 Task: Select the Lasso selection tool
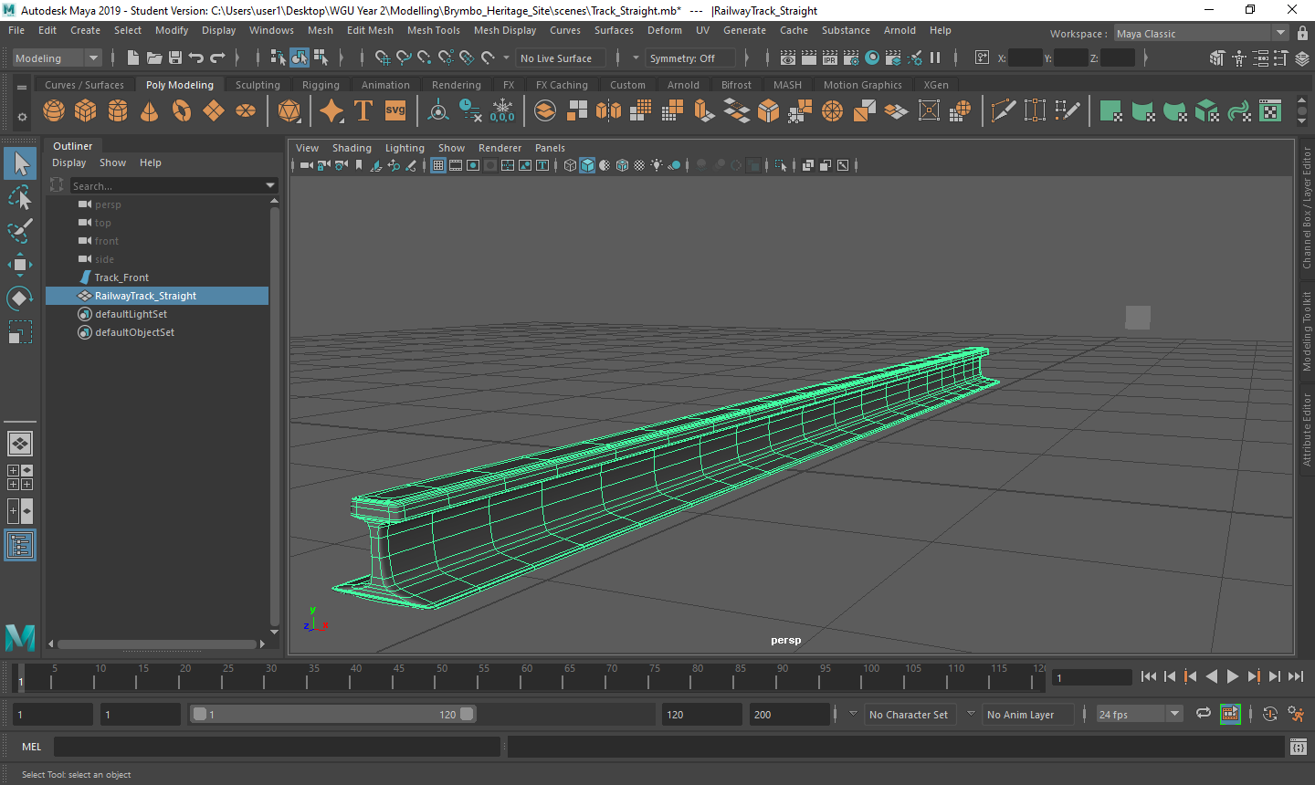tap(20, 197)
